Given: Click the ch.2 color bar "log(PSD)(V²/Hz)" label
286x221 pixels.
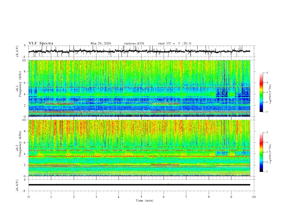Looking at the screenshot, I should coord(270,153).
